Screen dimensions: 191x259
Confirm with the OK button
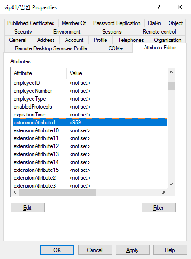pos(57,250)
